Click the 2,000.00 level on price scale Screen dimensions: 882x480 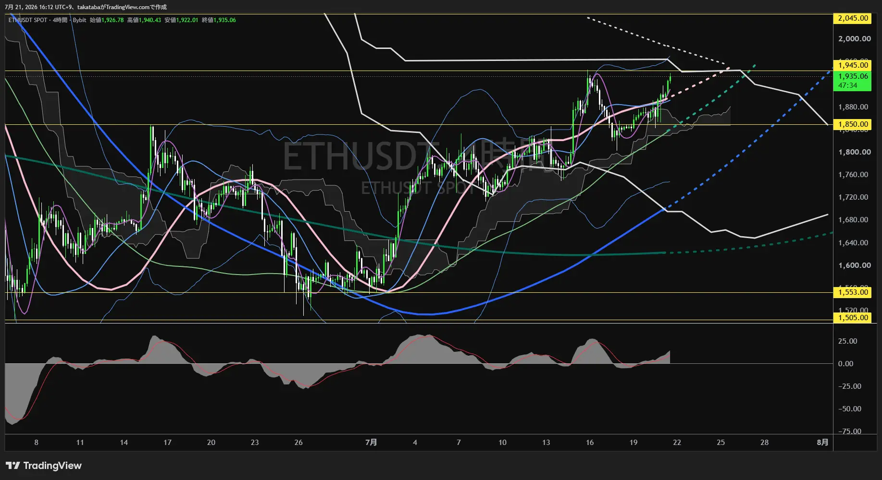[x=854, y=39]
